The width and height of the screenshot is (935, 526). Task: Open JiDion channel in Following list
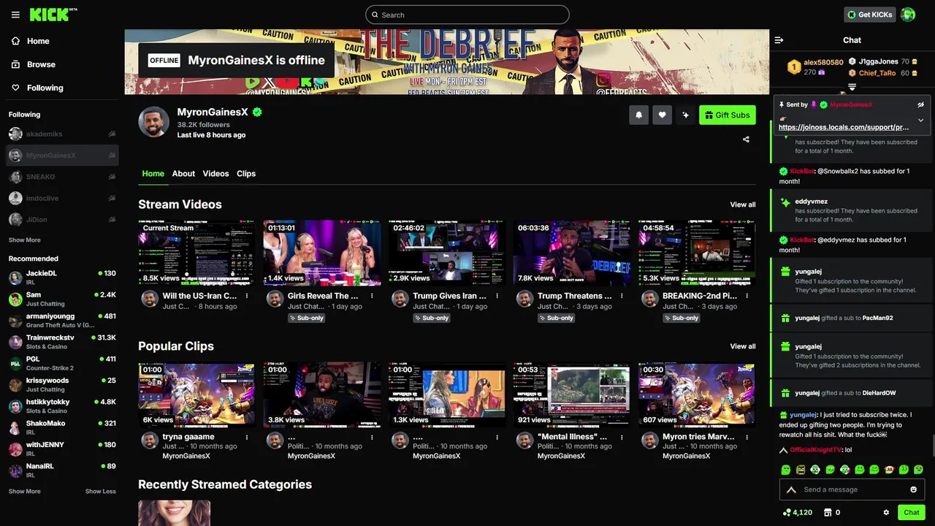tap(62, 219)
